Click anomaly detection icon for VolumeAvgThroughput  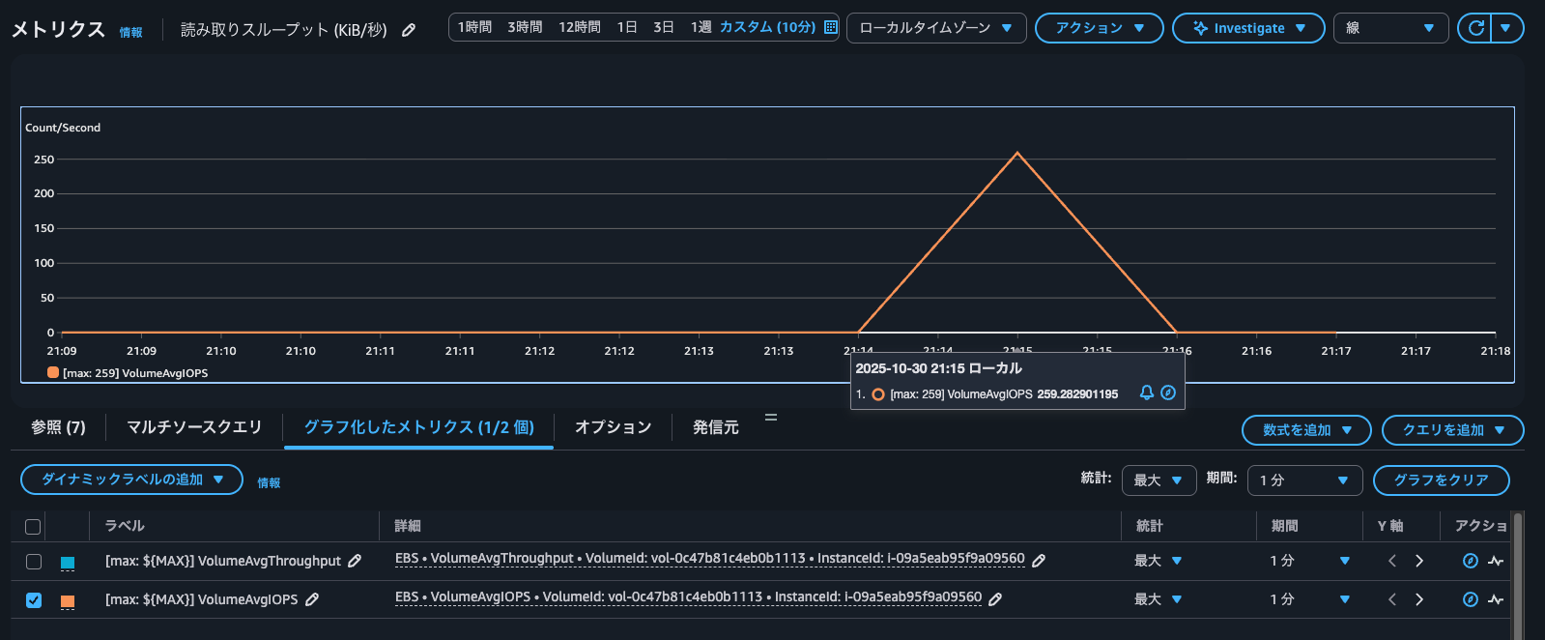(1496, 561)
